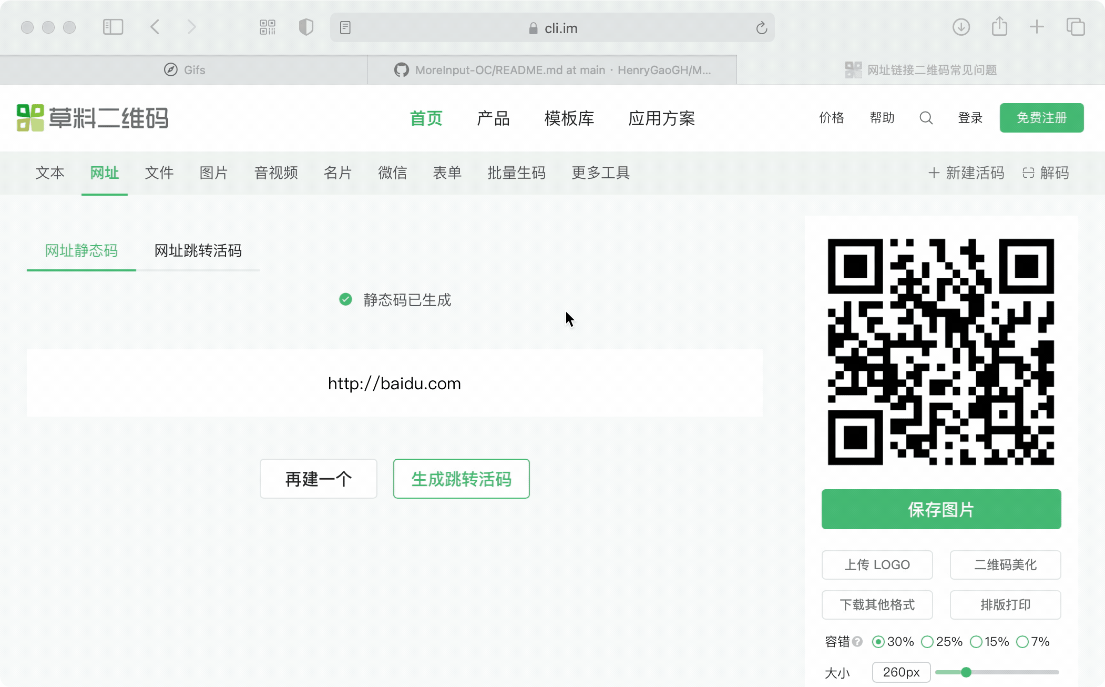Click the 免费注册 button

coord(1041,118)
